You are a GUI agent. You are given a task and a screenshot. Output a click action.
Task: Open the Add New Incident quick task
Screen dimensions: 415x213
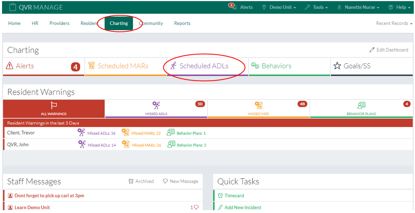point(243,207)
